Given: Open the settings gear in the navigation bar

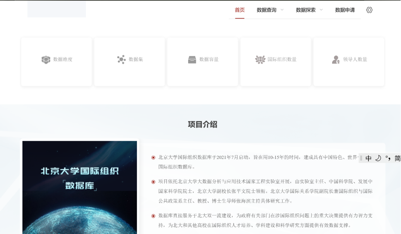Looking at the screenshot, I should 369,10.
